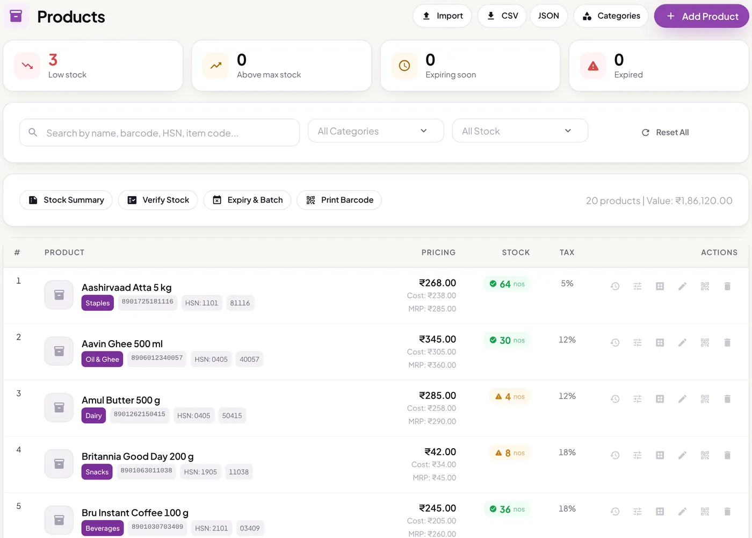The height and width of the screenshot is (538, 752).
Task: Click the Oil & Ghee category tag
Action: [x=103, y=360]
